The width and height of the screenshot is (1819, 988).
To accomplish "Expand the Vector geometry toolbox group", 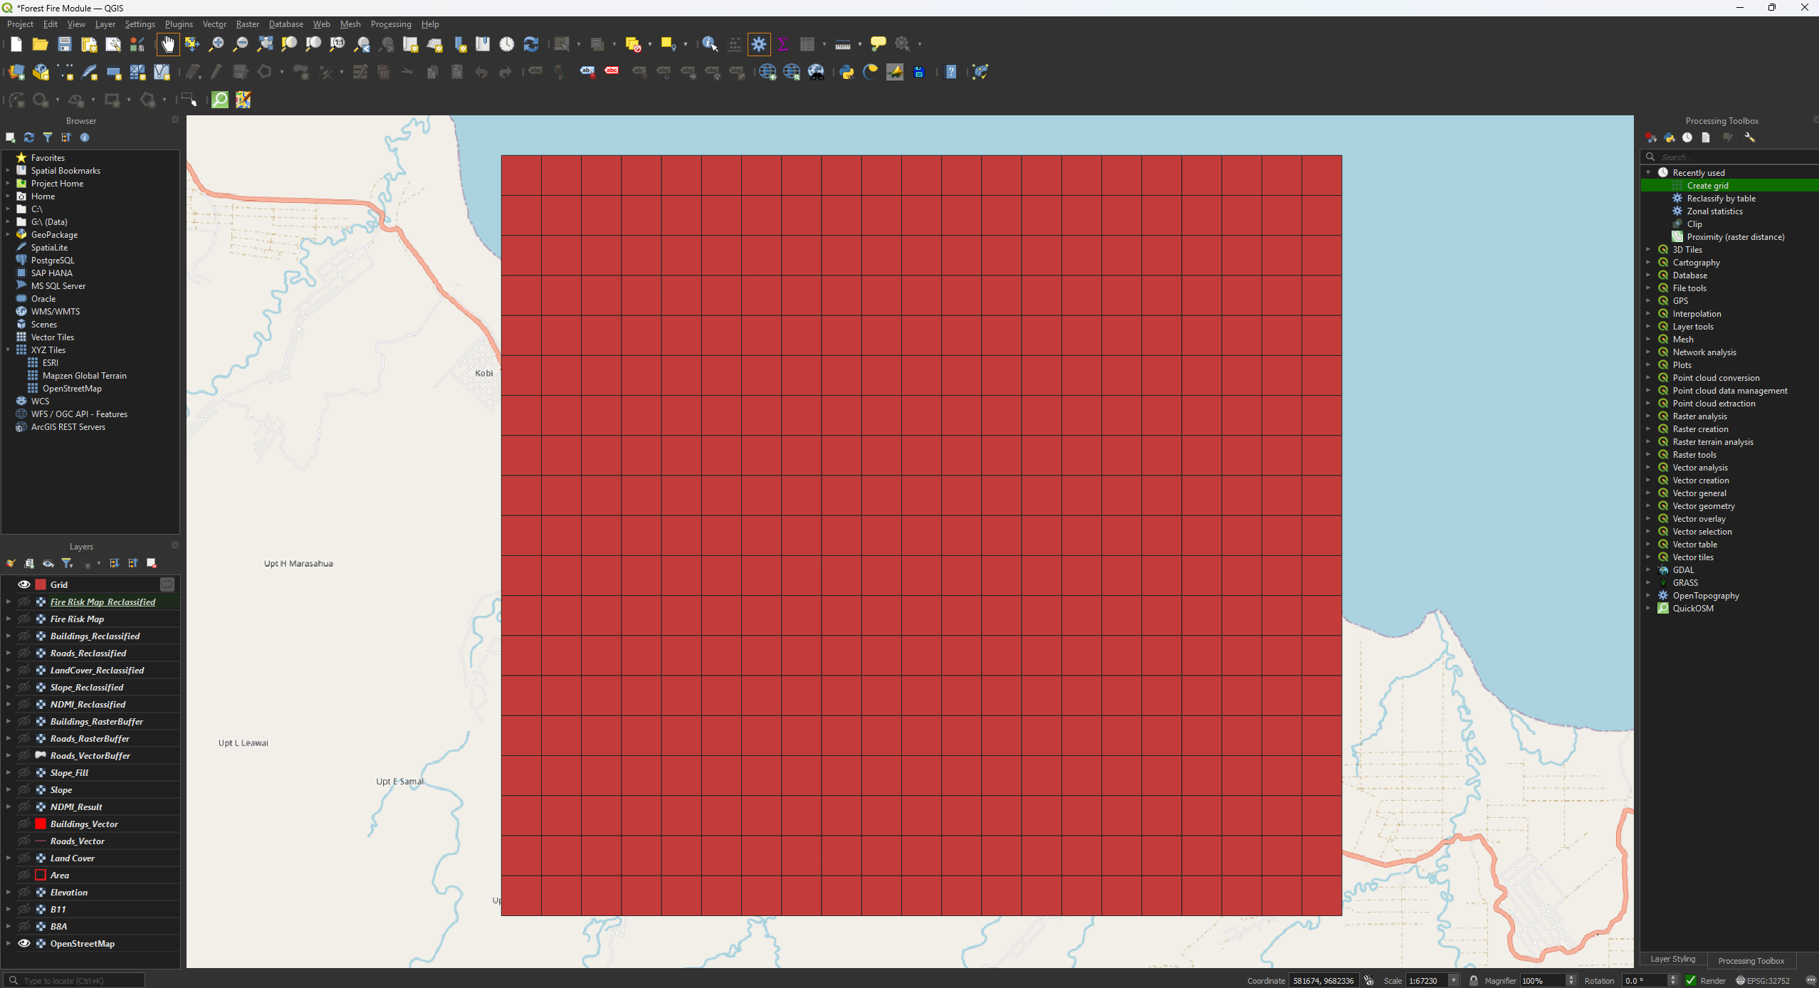I will tap(1648, 506).
